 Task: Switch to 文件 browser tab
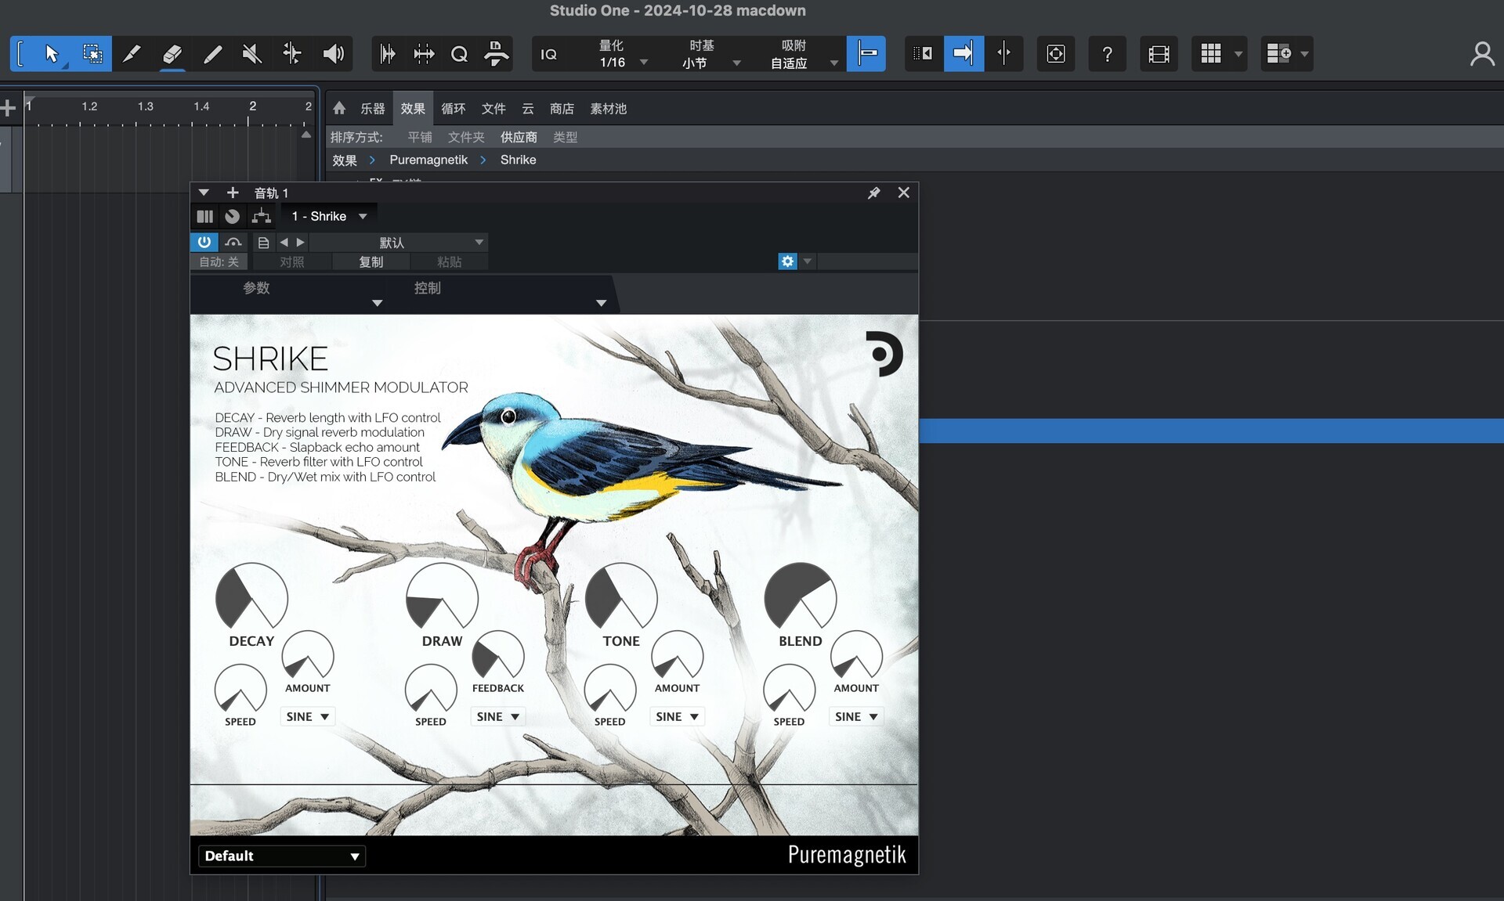point(493,109)
